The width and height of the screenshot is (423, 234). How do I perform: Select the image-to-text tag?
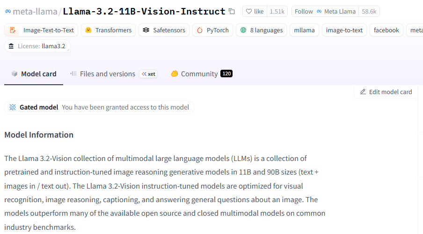[x=344, y=30]
